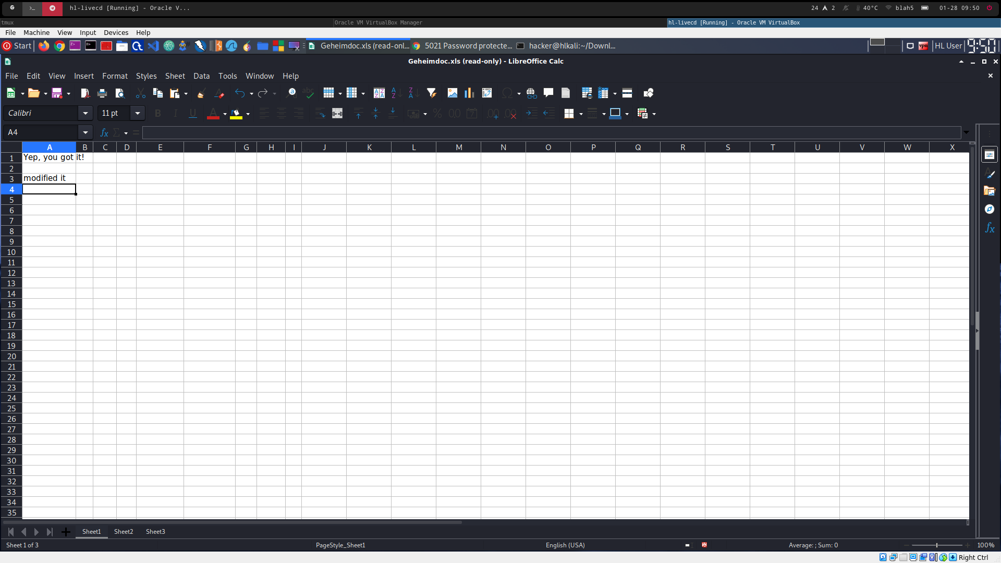This screenshot has width=1001, height=563.
Task: Open the Name Box A4 dropdown
Action: (85, 132)
